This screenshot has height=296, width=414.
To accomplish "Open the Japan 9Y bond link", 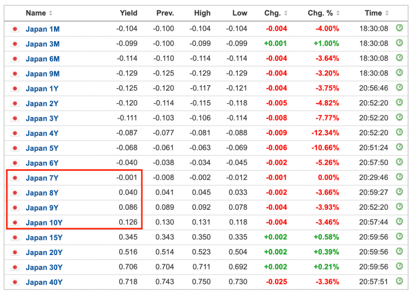I will coord(42,208).
